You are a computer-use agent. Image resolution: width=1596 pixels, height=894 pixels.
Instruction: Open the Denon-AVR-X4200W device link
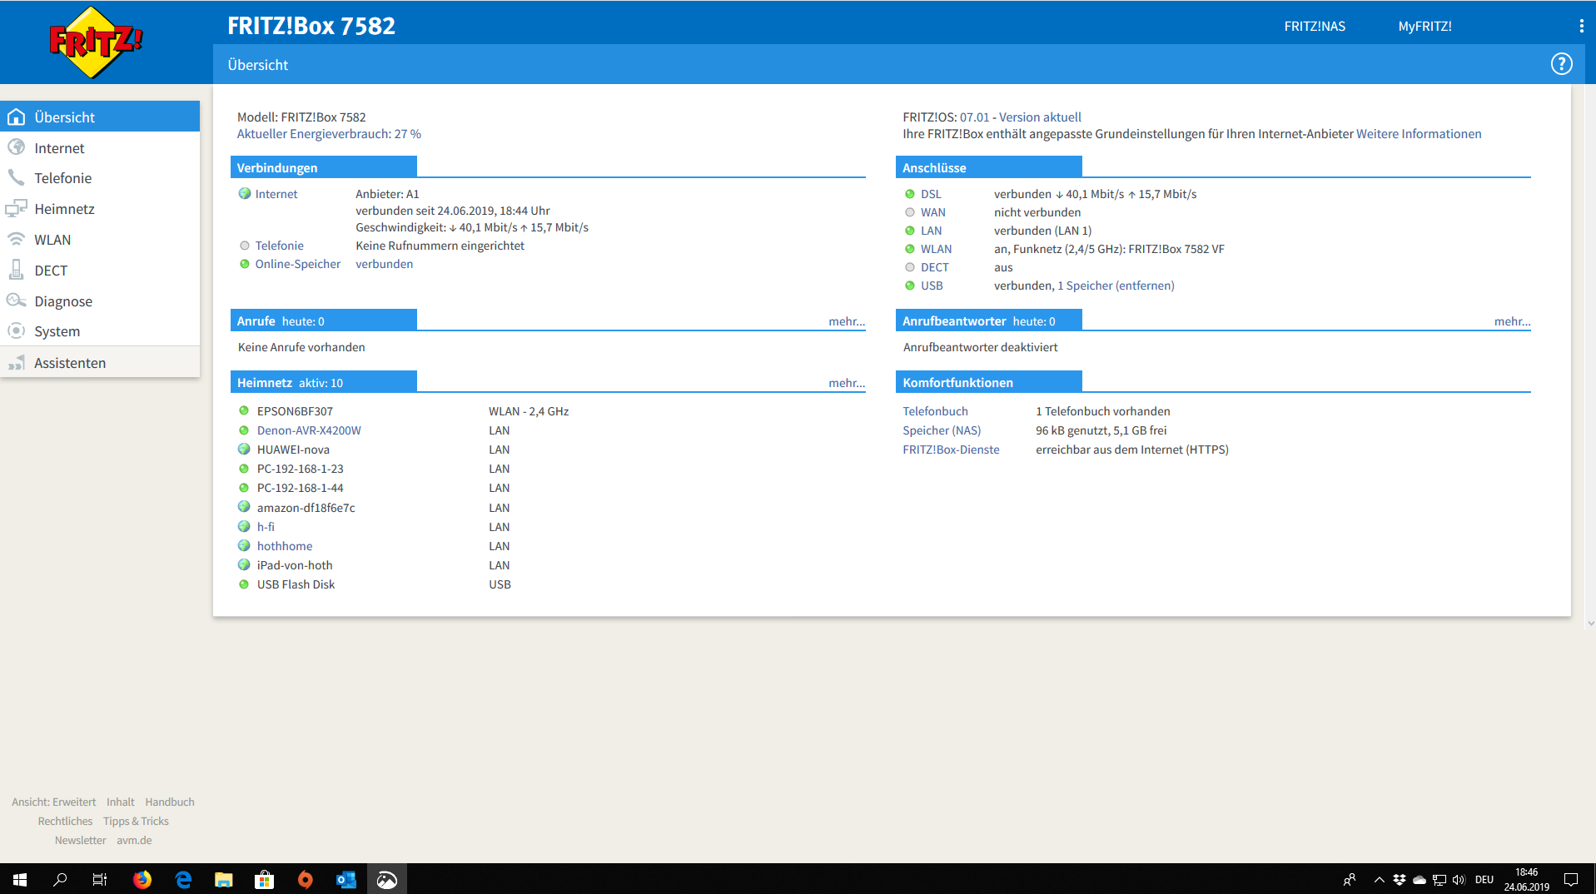click(x=309, y=430)
